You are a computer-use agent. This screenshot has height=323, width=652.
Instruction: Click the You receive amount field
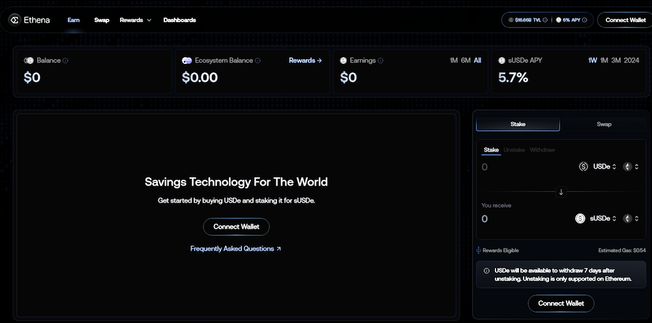pos(526,219)
